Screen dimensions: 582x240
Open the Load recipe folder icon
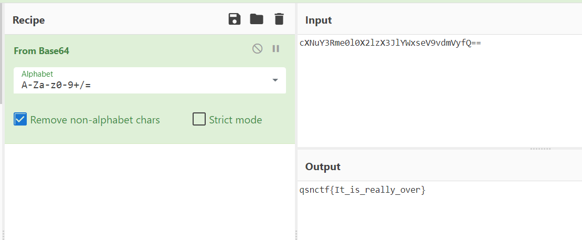(257, 19)
